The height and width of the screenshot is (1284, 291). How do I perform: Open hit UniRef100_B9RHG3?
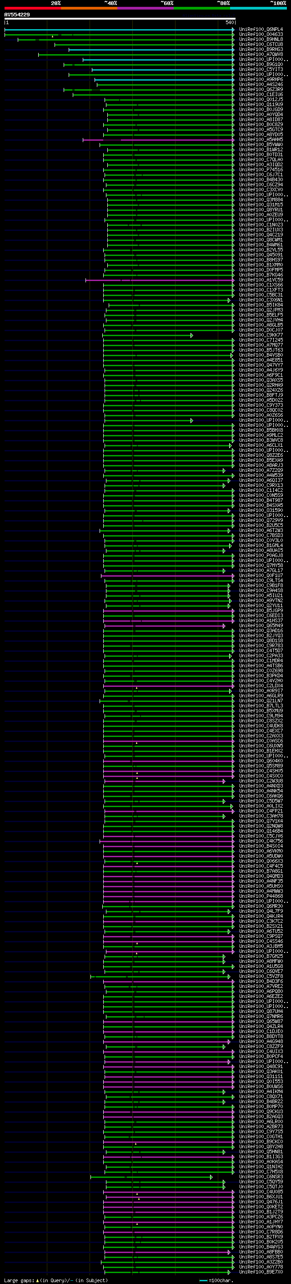[x=261, y=49]
